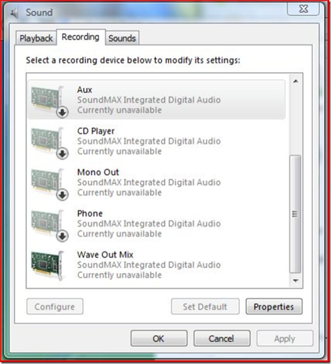Select the CD Player device name
Screen dimensions: 331x364
[x=96, y=131]
